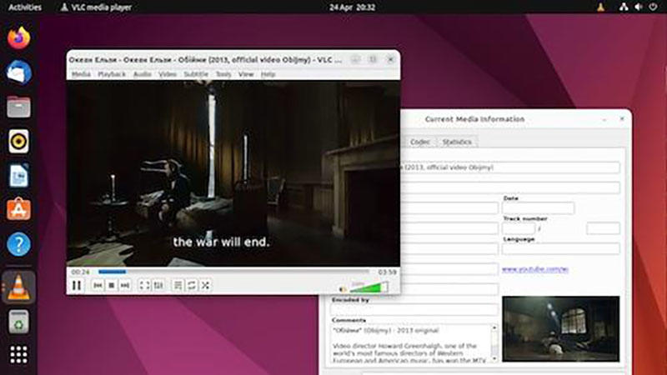Screen dimensions: 667x375
Task: Click the Comments scrollbar down arrow
Action: click(494, 359)
